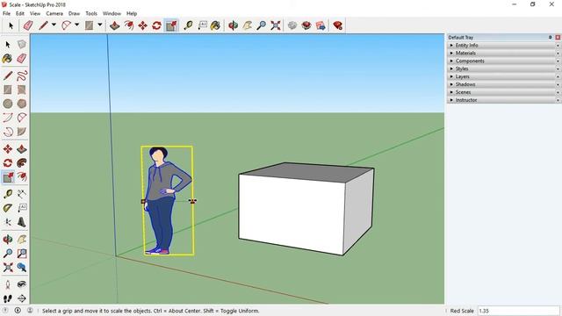Open the Window menu

coord(112,14)
